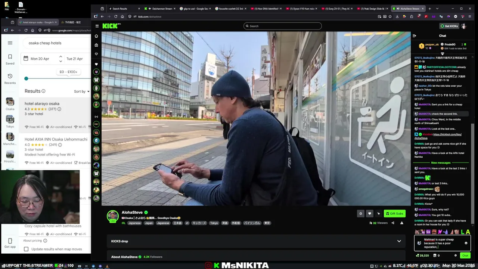Open Saved places in Google Maps
The width and height of the screenshot is (478, 269).
(10, 59)
